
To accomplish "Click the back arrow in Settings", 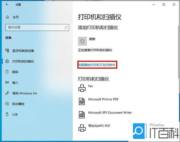I will click(x=7, y=5).
